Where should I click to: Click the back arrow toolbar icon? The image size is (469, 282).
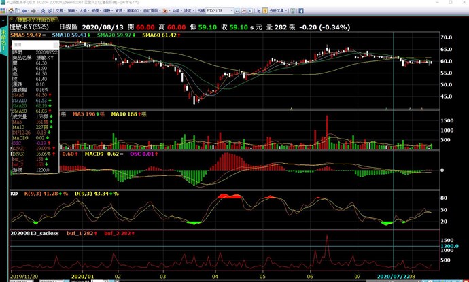(x=24, y=11)
